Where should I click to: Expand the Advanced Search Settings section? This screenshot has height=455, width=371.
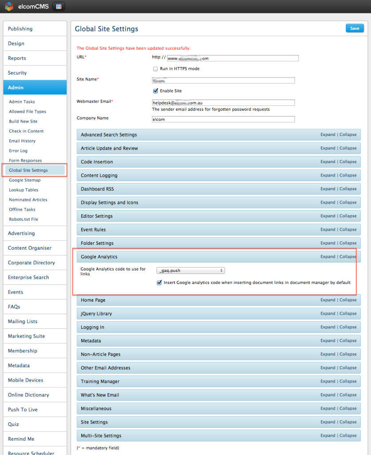pos(327,134)
